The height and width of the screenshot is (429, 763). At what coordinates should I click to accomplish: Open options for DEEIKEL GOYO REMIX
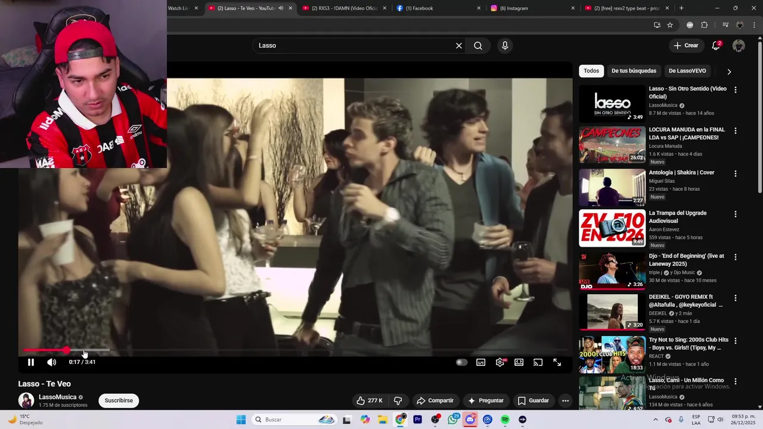[x=735, y=298]
